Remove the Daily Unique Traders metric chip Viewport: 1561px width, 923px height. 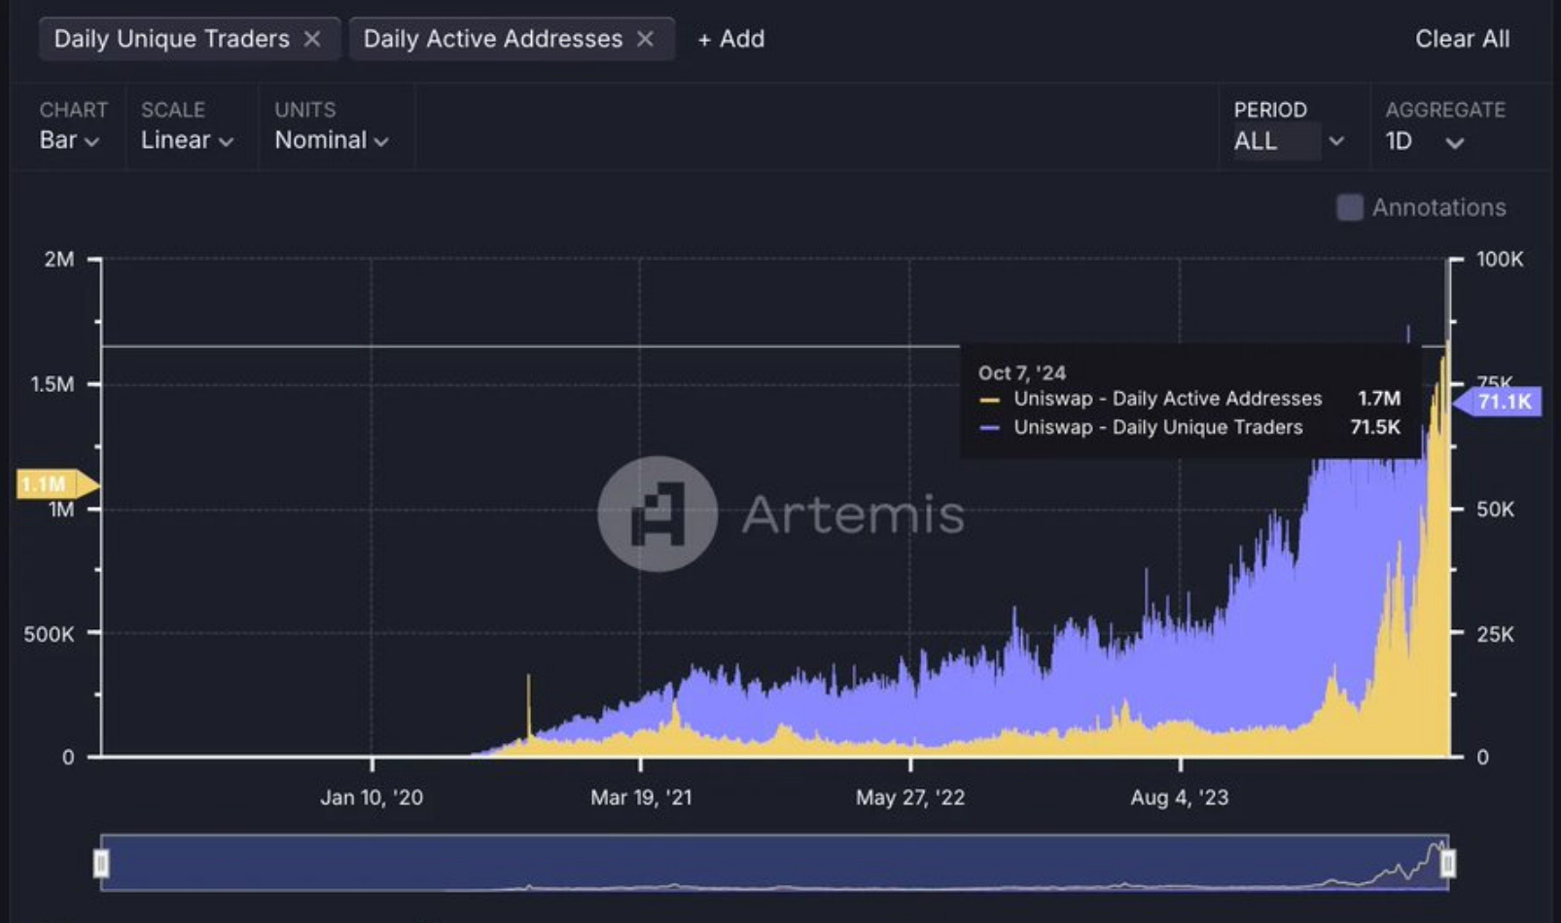312,39
